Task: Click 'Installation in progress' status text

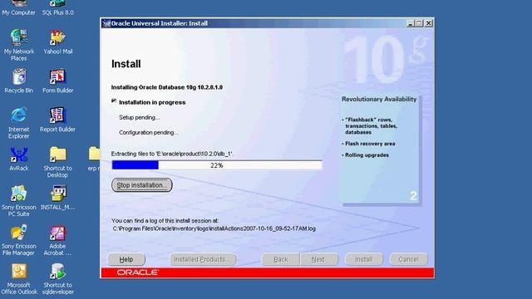Action: (x=152, y=102)
